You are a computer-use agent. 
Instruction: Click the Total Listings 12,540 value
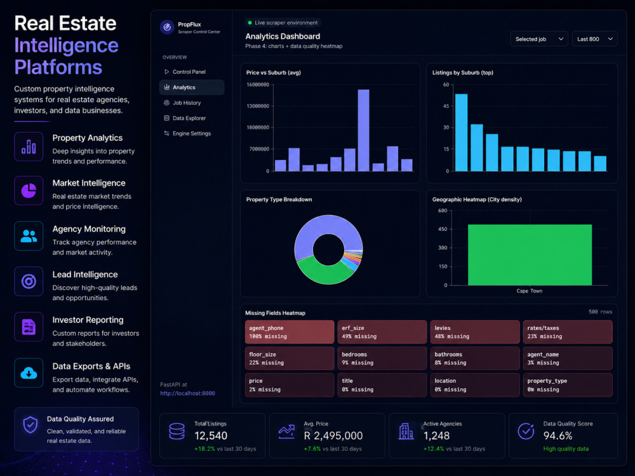pyautogui.click(x=211, y=435)
